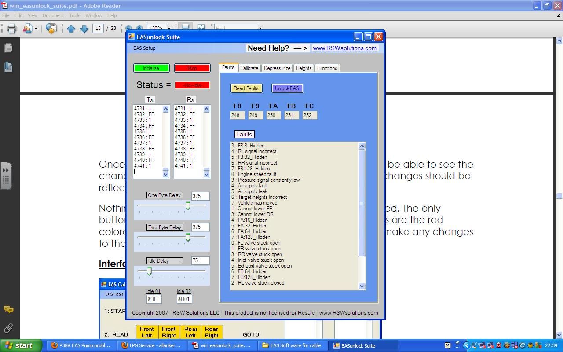563x352 pixels.
Task: Click the FC value field showing 252
Action: coord(310,115)
